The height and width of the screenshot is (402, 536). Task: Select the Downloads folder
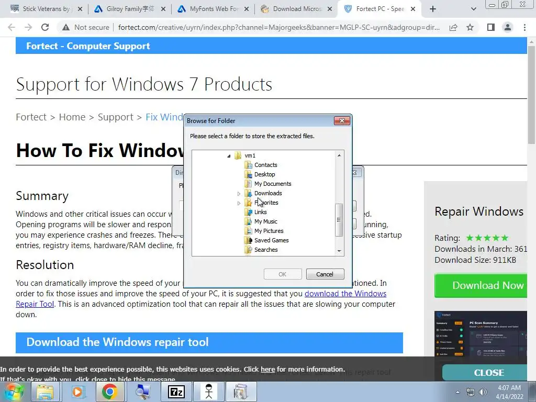[x=268, y=193]
